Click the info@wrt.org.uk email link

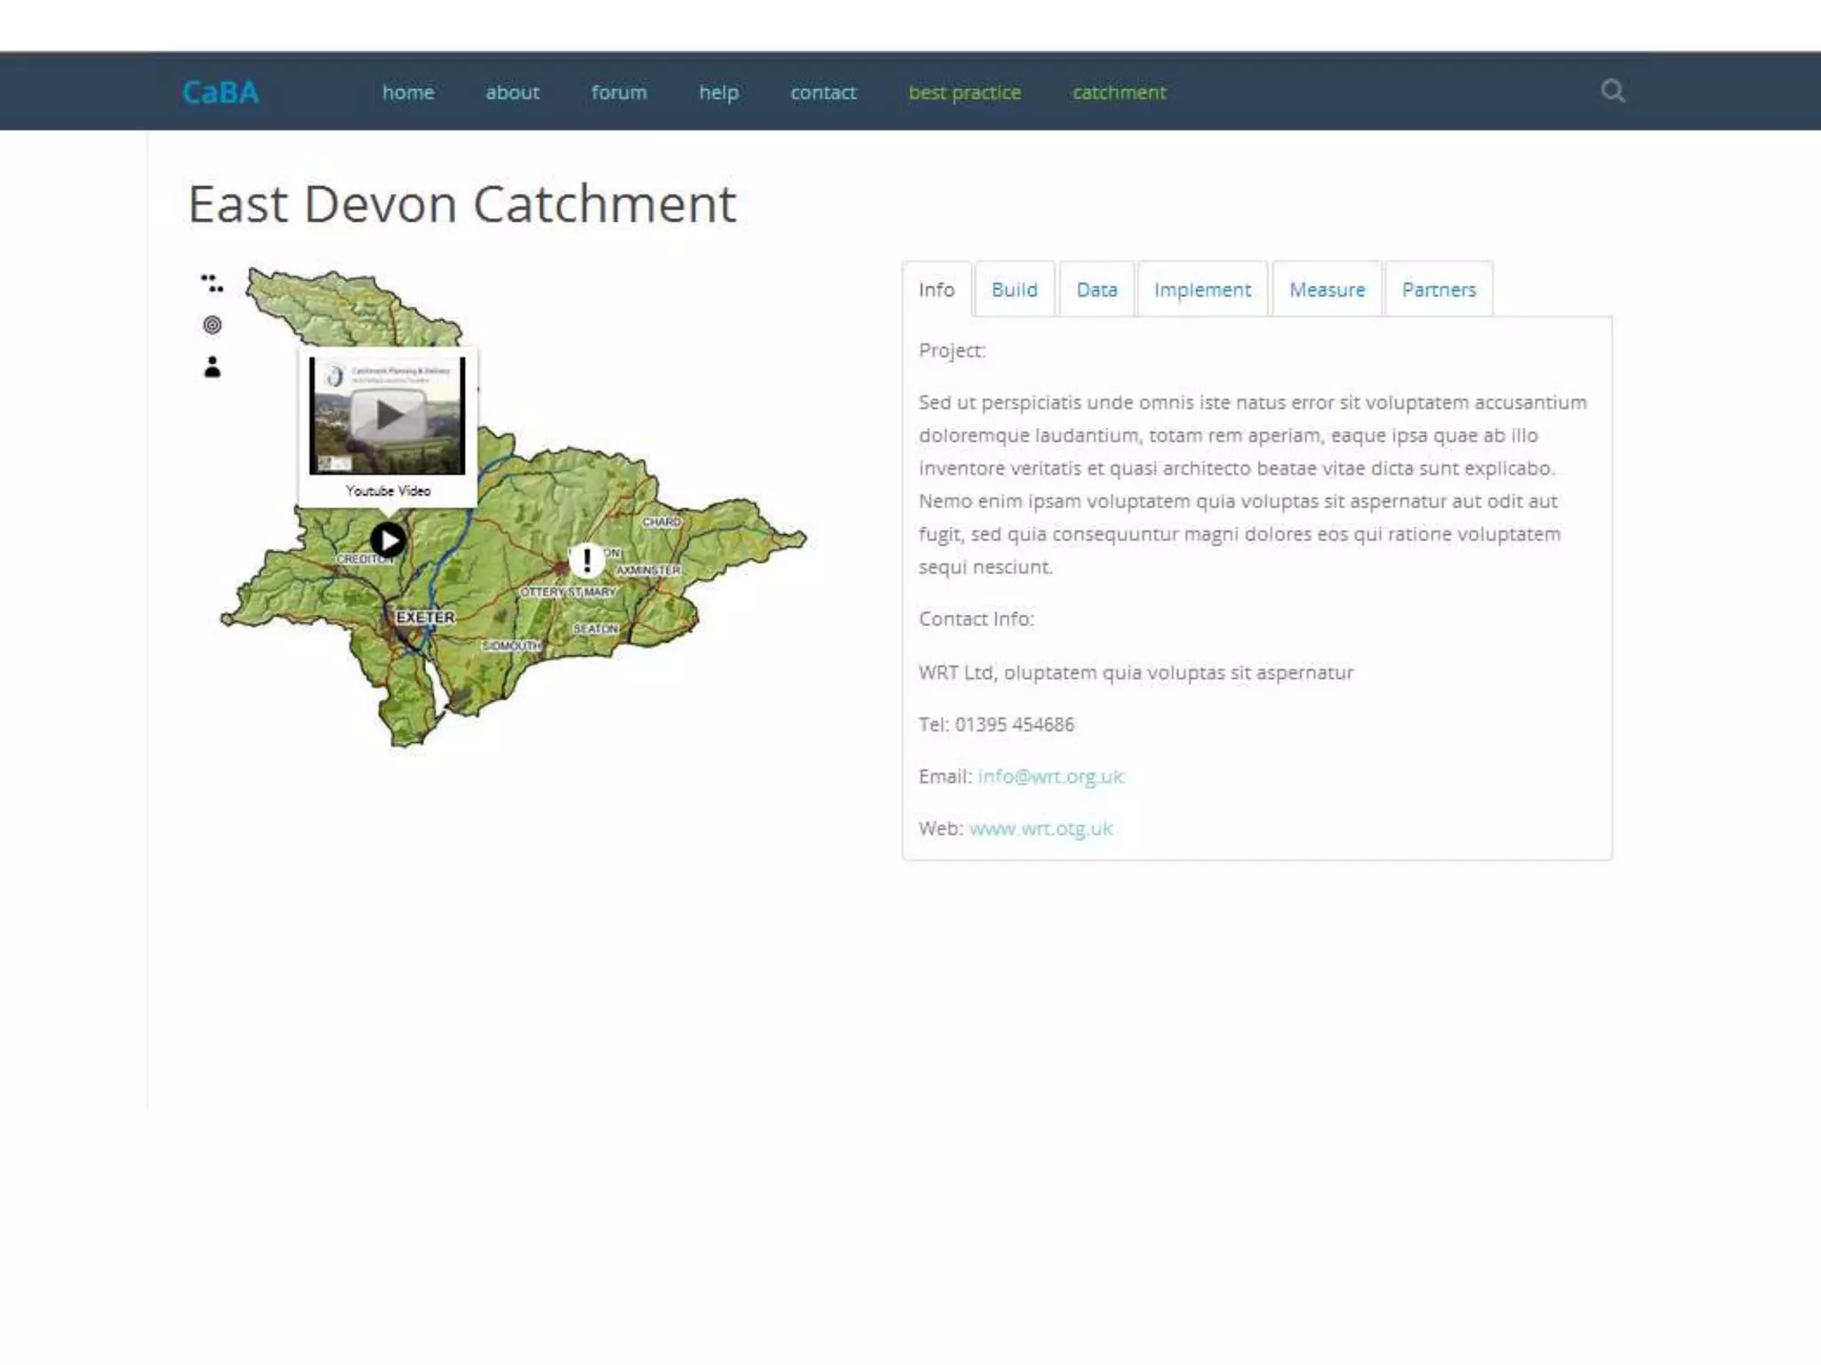click(1050, 777)
